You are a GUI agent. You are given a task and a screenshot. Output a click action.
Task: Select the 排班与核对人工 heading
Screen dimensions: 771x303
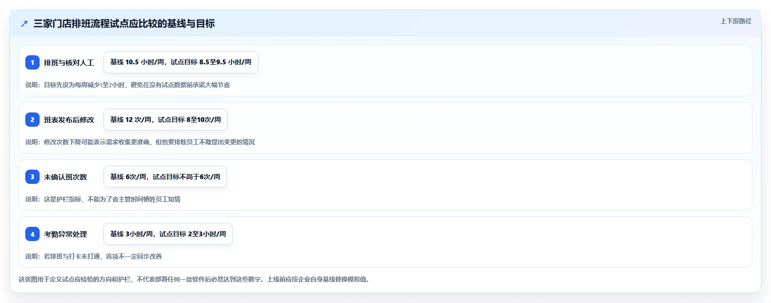(x=69, y=62)
